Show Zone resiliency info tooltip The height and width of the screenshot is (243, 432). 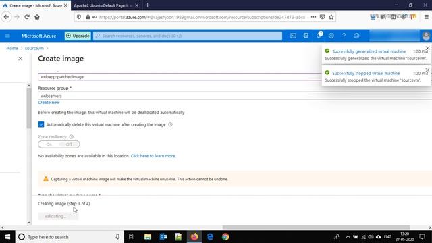72,136
